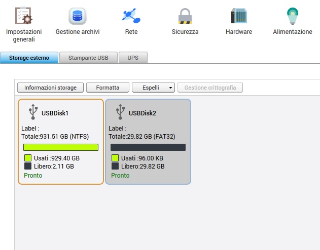Click the Informazioni storage button
This screenshot has width=320, height=250.
(x=50, y=88)
